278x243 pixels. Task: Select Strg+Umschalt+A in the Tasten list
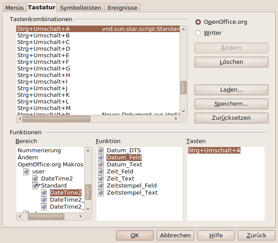(x=214, y=151)
